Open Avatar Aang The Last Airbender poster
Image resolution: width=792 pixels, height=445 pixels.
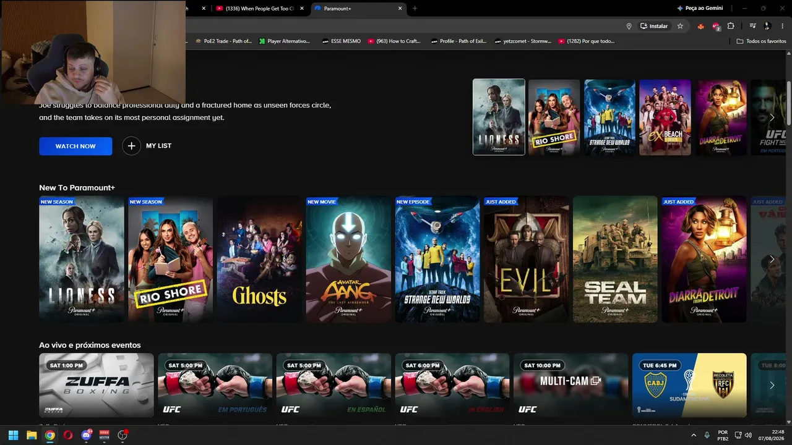pos(348,260)
